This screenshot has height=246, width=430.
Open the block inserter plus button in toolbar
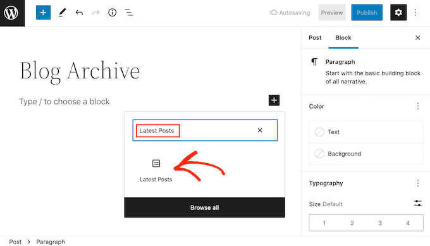click(44, 13)
